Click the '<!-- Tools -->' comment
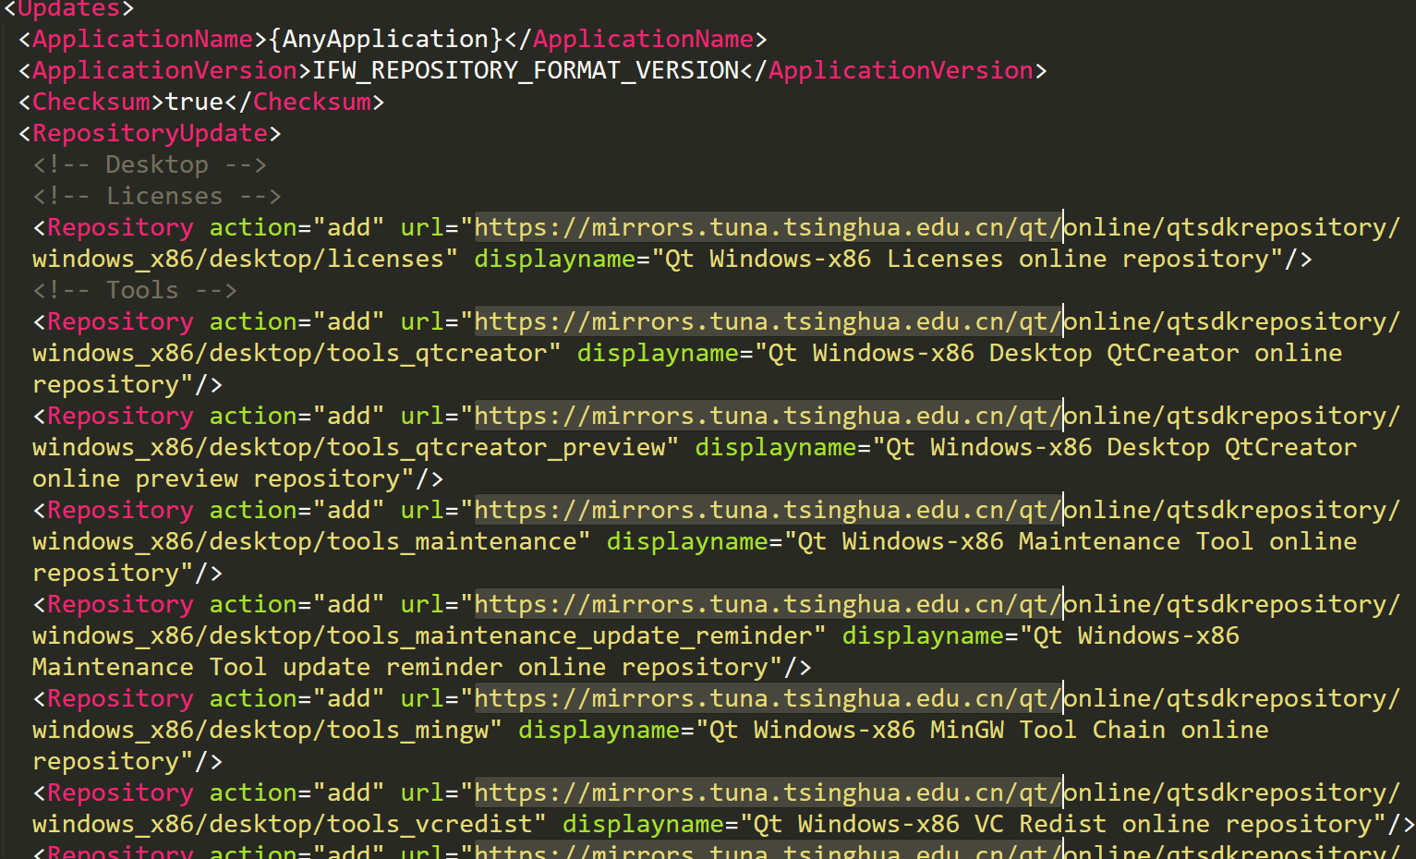 pyautogui.click(x=135, y=290)
